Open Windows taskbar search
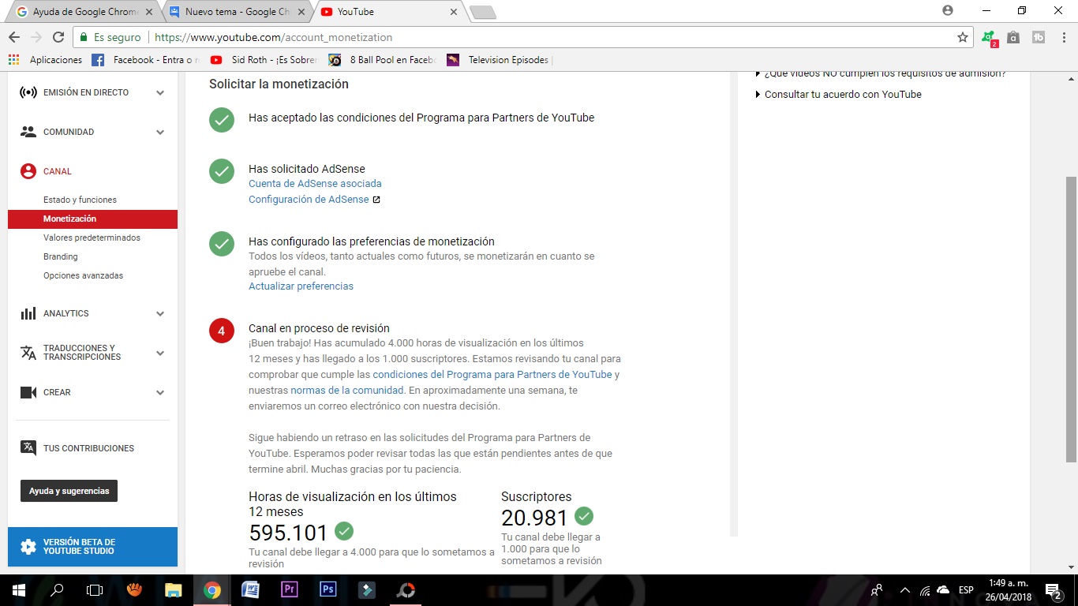The image size is (1078, 606). (x=57, y=590)
